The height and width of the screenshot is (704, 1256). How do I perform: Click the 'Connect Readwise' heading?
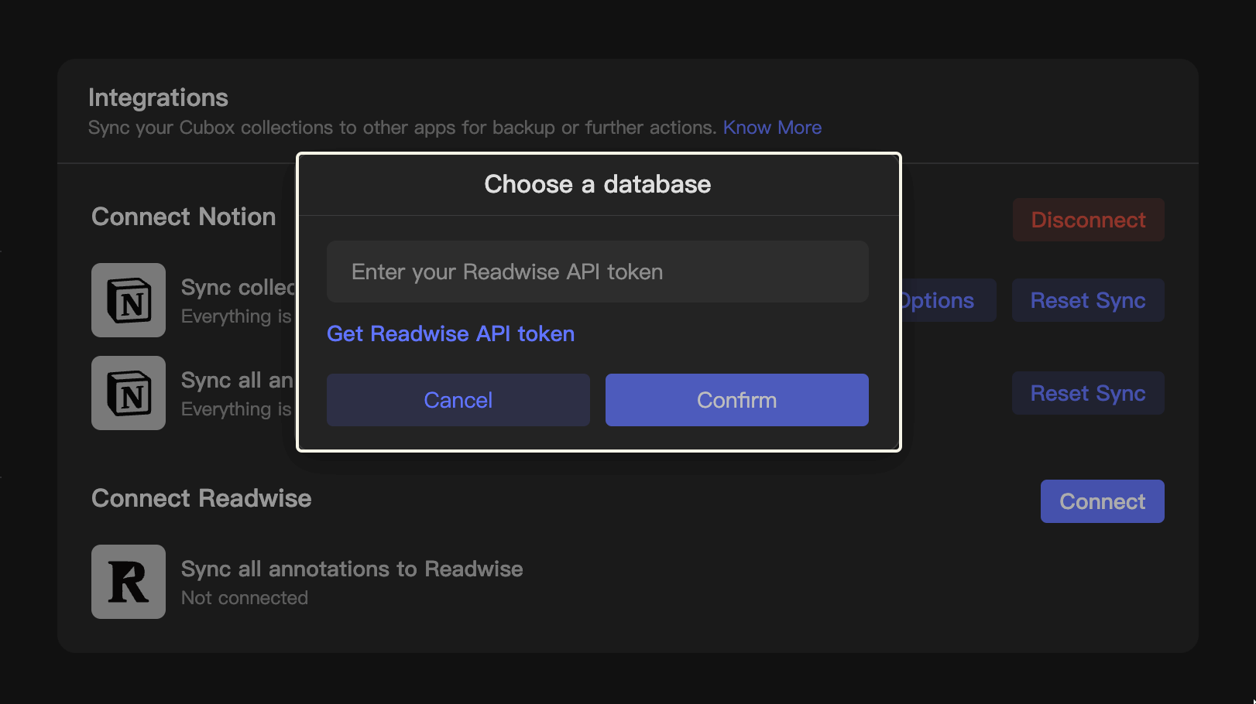[201, 498]
